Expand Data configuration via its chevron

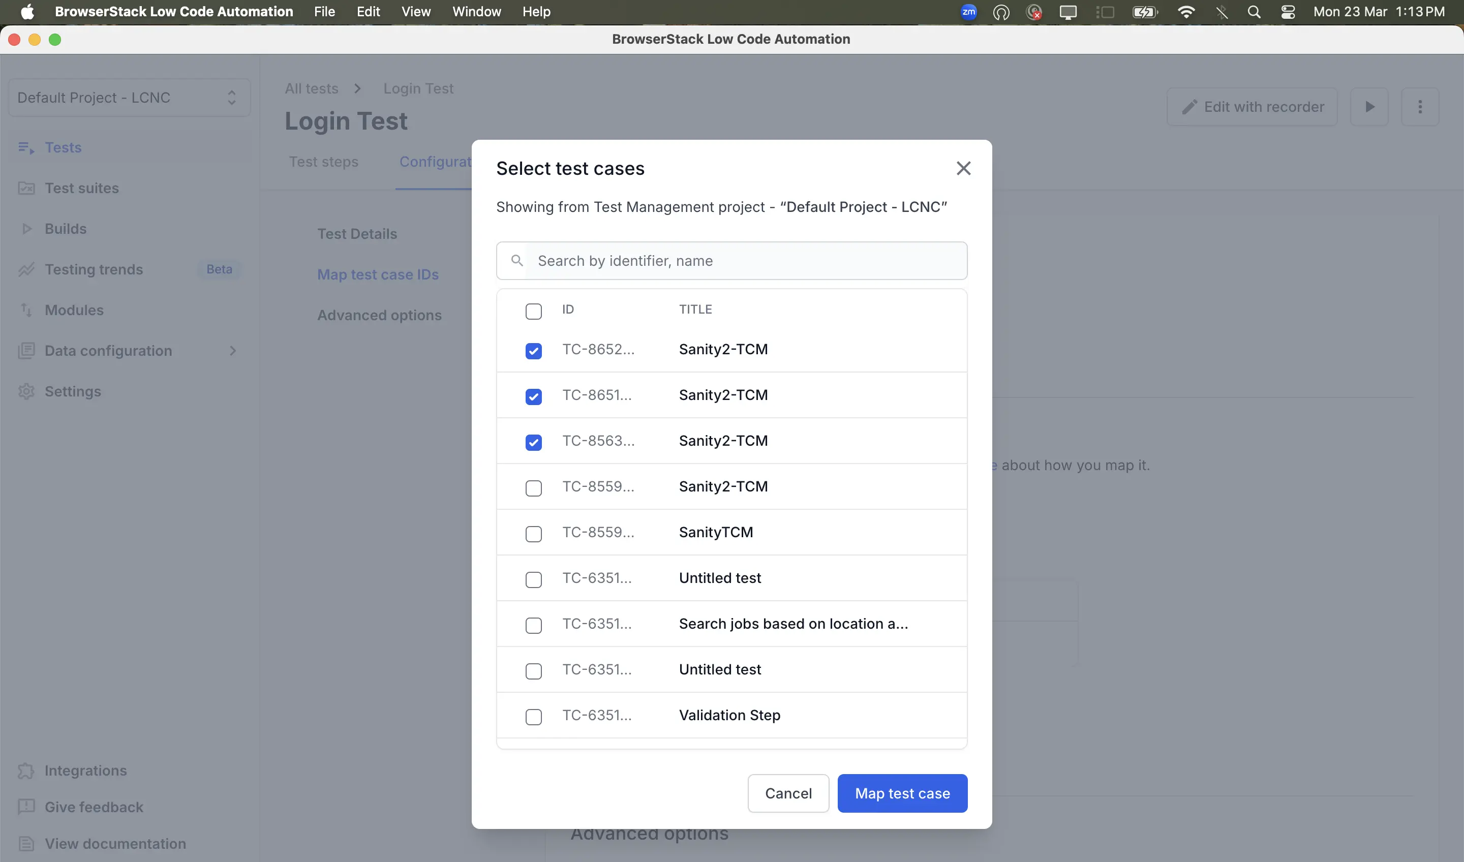click(233, 351)
